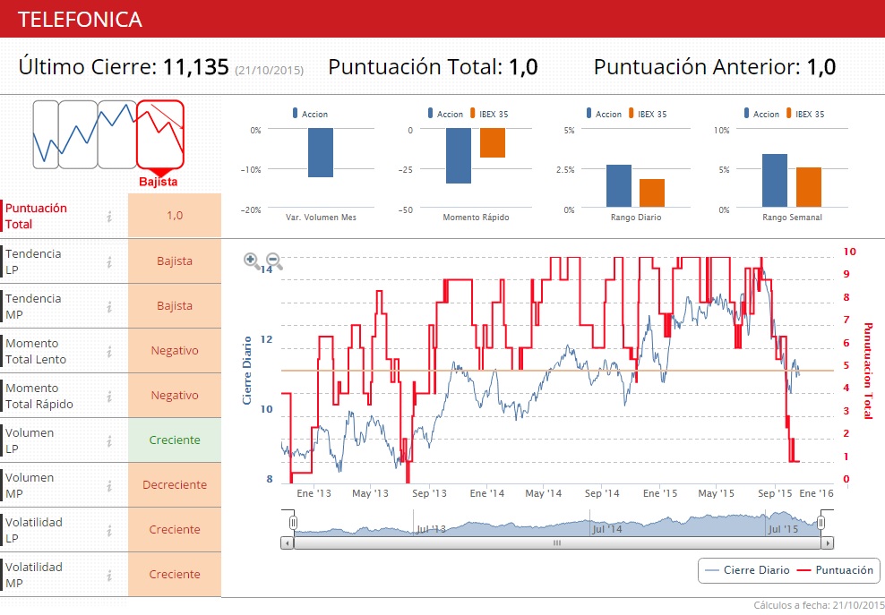Click the scrollbar right arrow under the navigator

point(828,542)
